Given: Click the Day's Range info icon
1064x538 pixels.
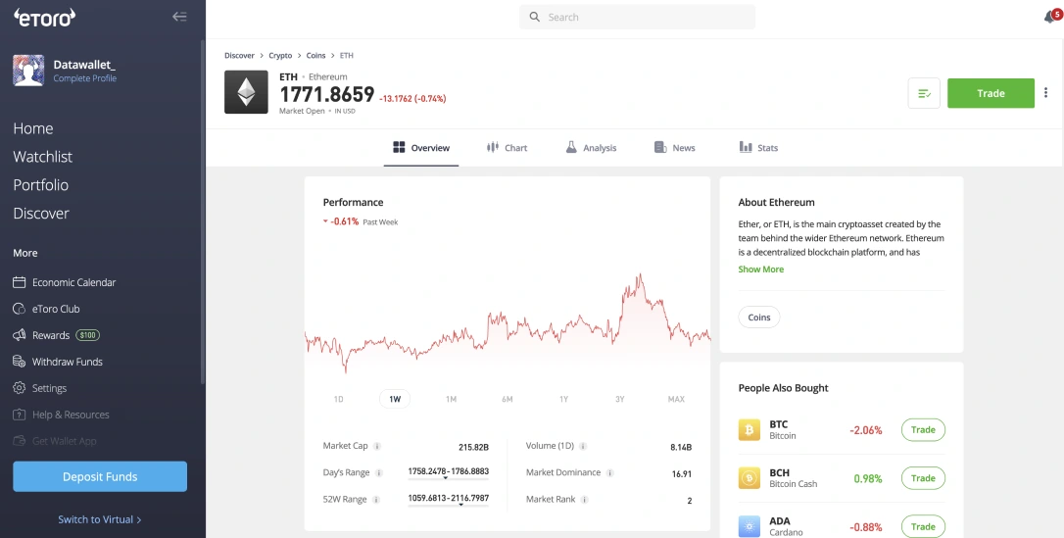Looking at the screenshot, I should click(x=379, y=473).
